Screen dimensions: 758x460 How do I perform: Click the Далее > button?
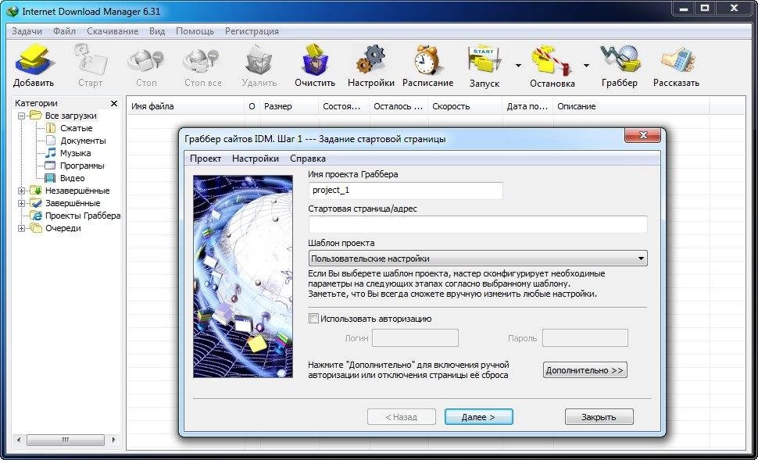pyautogui.click(x=478, y=417)
